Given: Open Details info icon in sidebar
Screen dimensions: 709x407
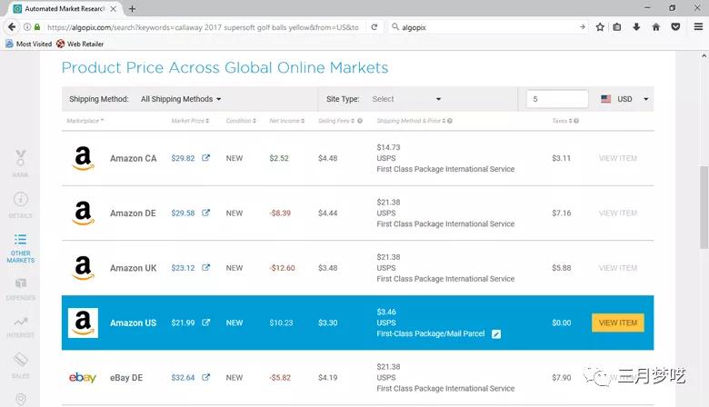Looking at the screenshot, I should pyautogui.click(x=20, y=203).
